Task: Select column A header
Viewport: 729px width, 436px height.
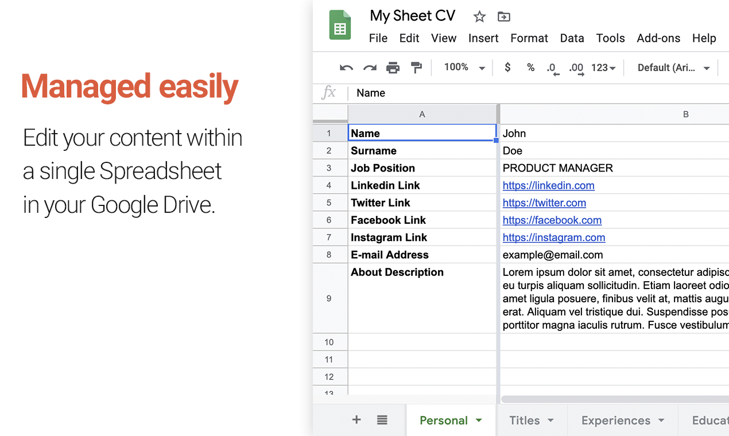Action: (422, 114)
